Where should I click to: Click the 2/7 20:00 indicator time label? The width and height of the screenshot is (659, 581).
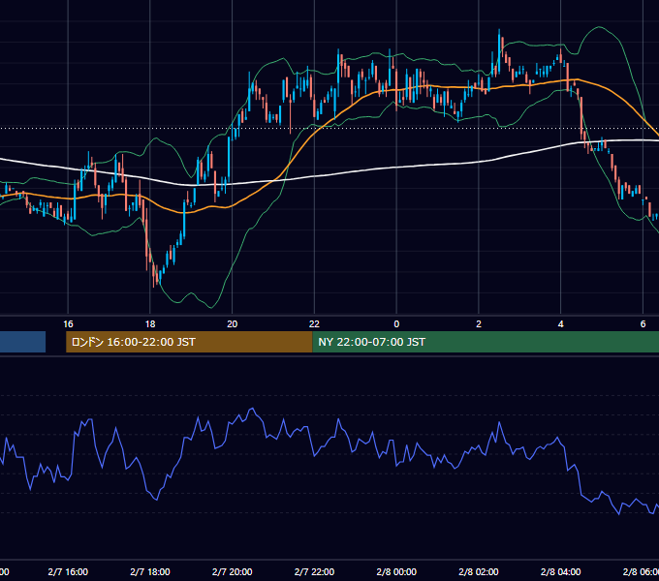click(x=232, y=571)
